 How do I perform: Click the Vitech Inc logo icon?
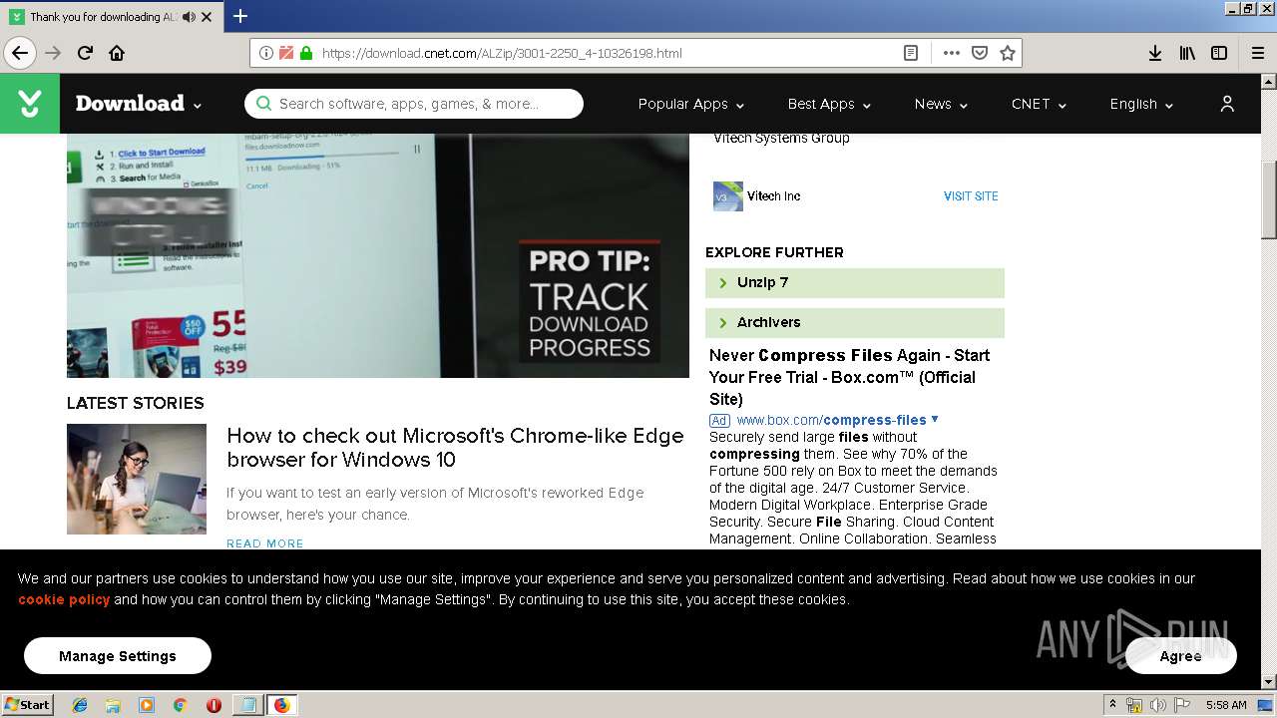tap(728, 196)
